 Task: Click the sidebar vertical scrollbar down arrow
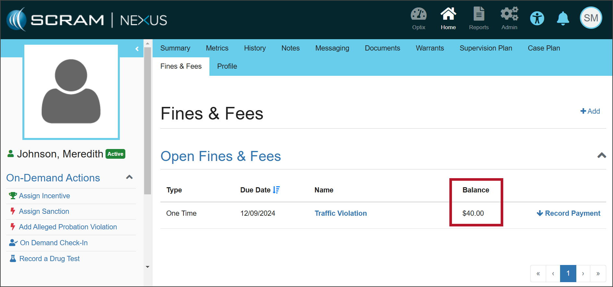(x=148, y=267)
